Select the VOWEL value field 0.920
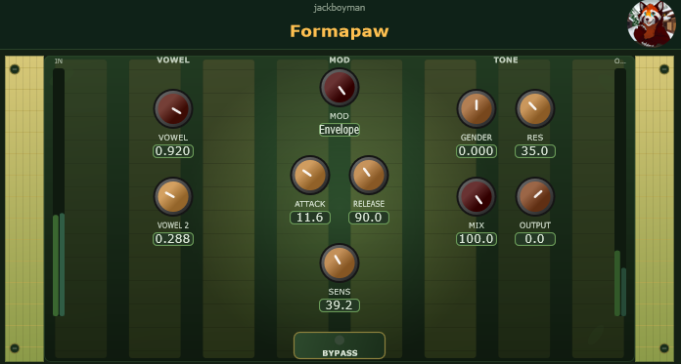Image resolution: width=681 pixels, height=364 pixels. click(x=173, y=151)
